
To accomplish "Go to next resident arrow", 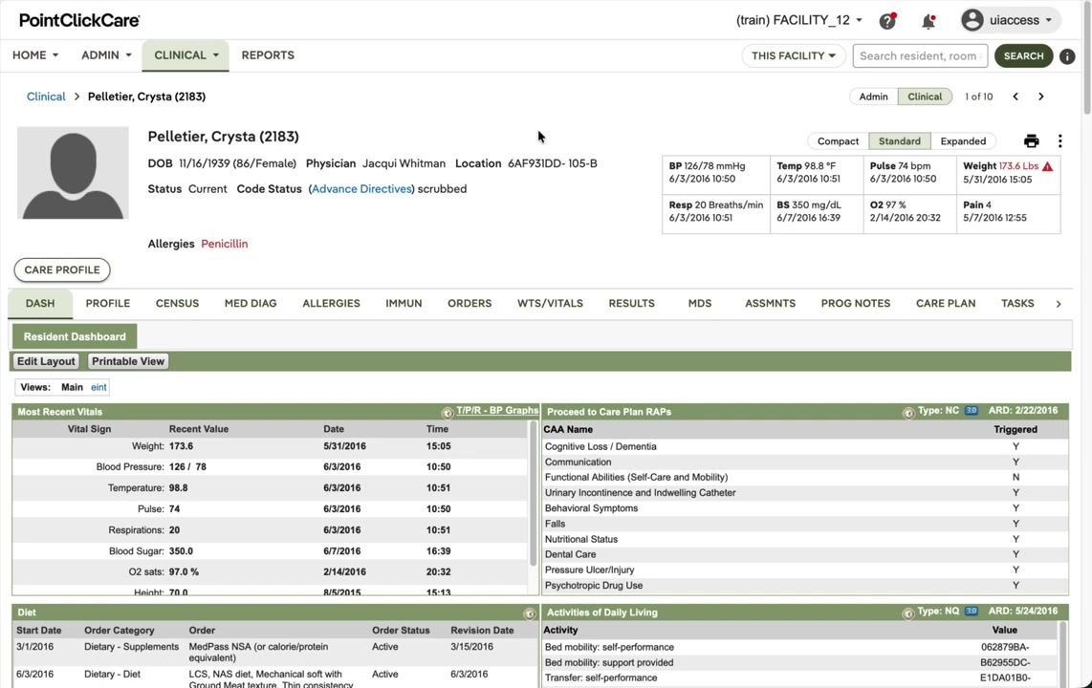I will 1041,97.
